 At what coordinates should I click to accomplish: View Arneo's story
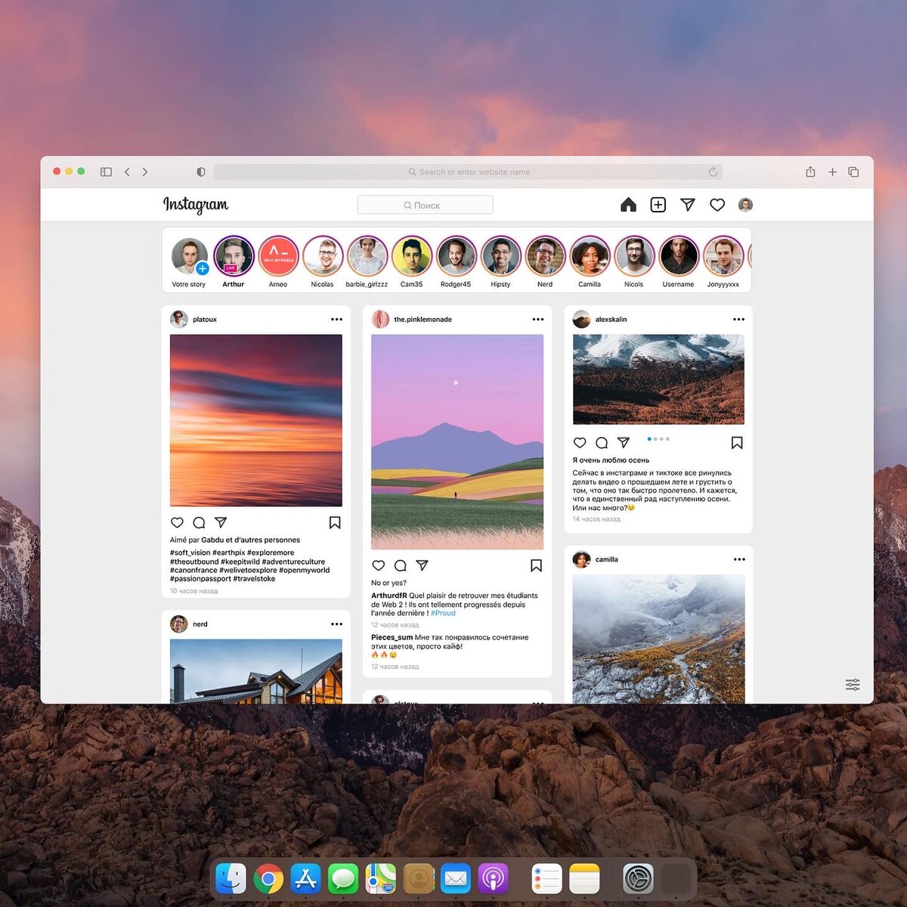pyautogui.click(x=278, y=256)
